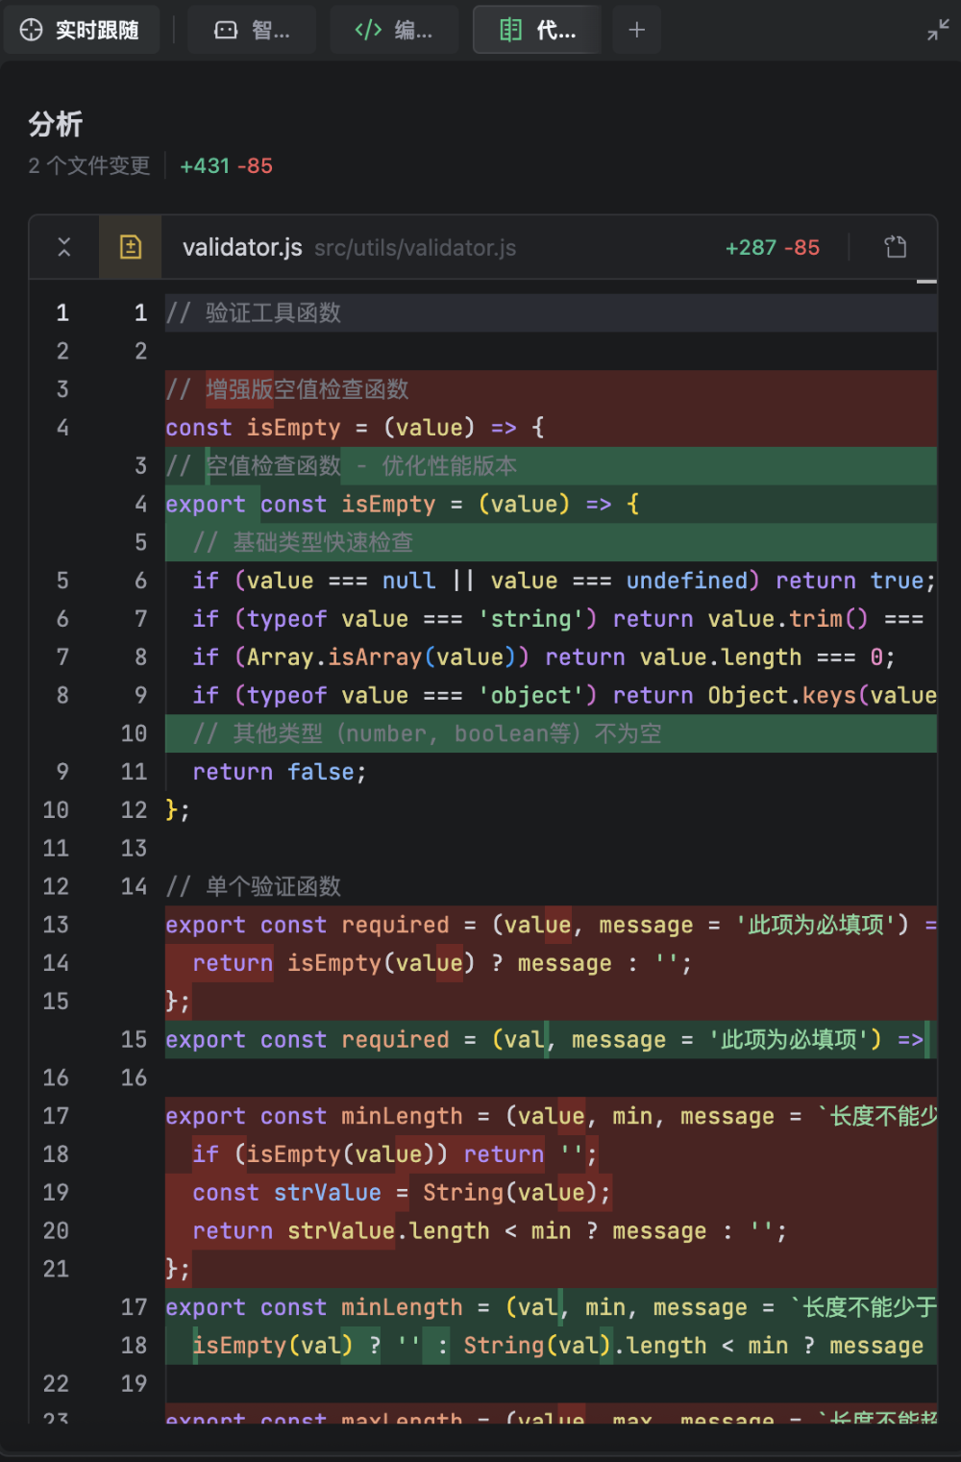Click the robot icon on 智... tab
The width and height of the screenshot is (961, 1462).
(226, 30)
